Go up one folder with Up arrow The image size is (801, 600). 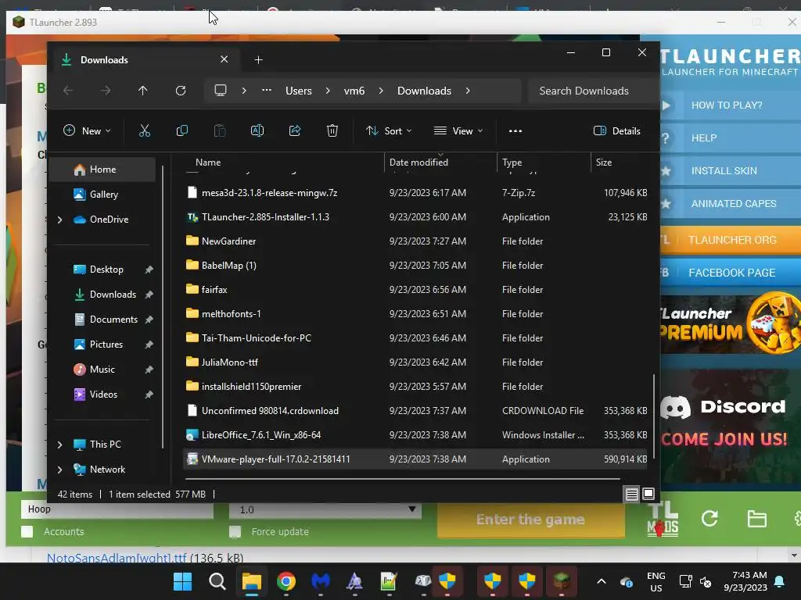[142, 91]
